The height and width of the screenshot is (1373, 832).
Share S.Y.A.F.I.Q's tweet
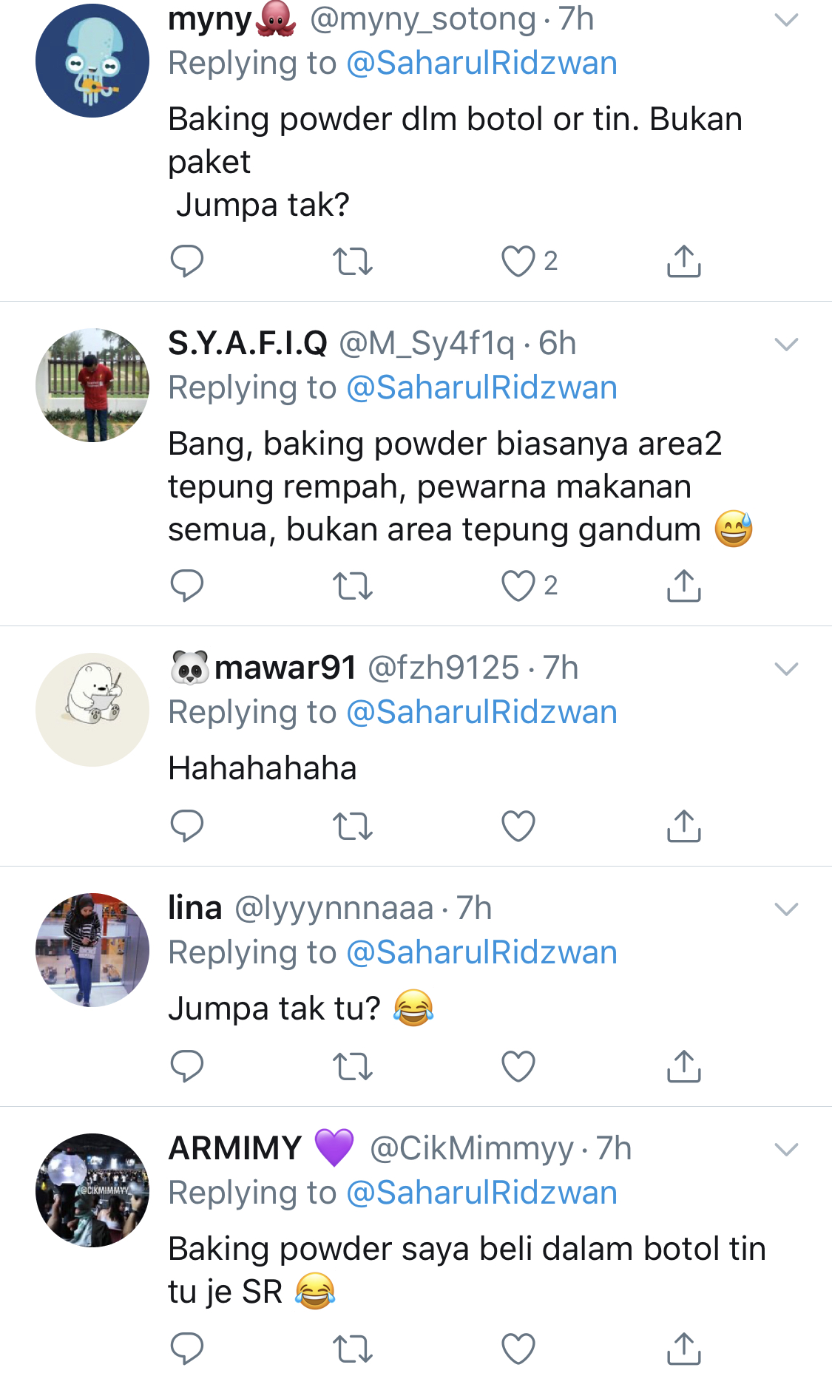tap(684, 586)
